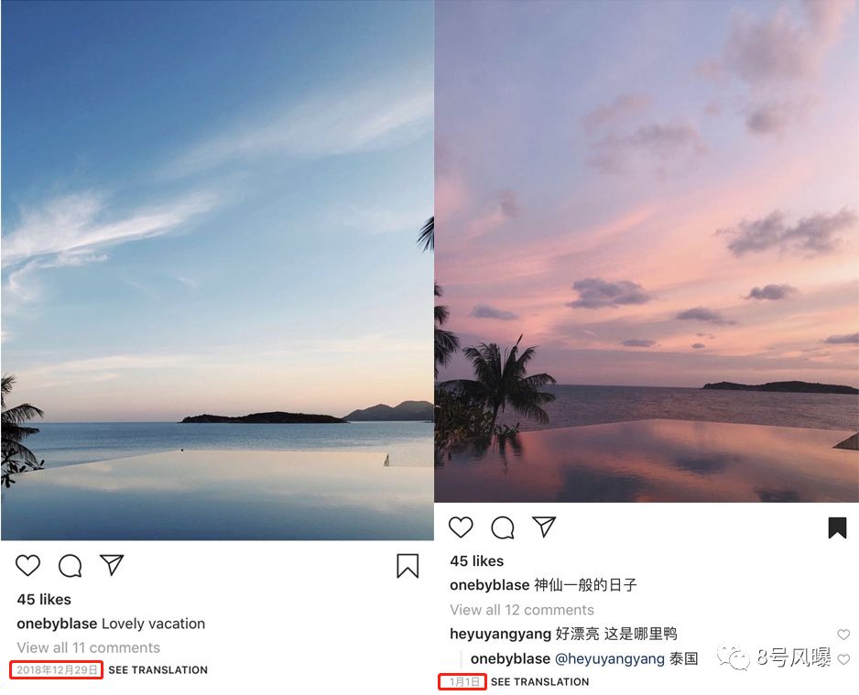Like the pink sunset post with heart icon

coord(461,527)
